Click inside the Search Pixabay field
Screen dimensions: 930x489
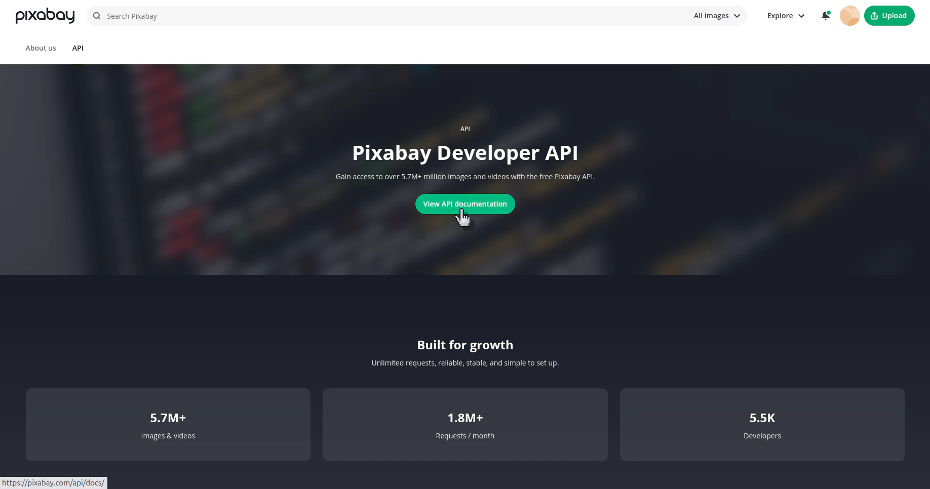[304, 16]
